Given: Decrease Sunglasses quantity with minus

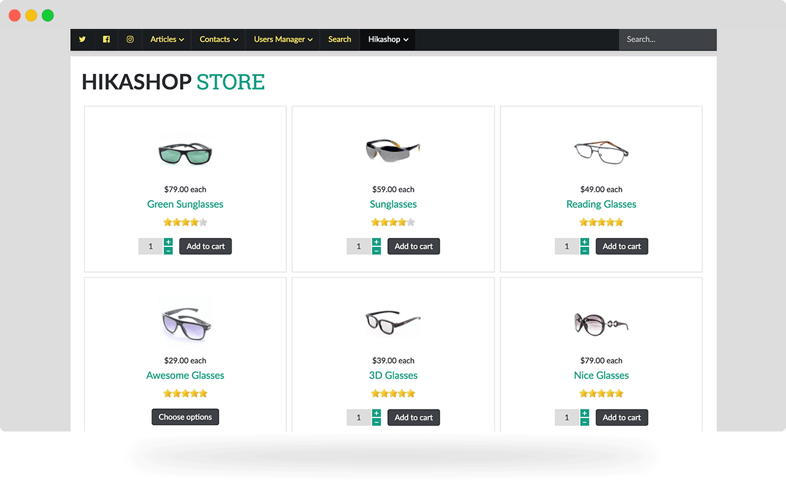Looking at the screenshot, I should click(376, 251).
